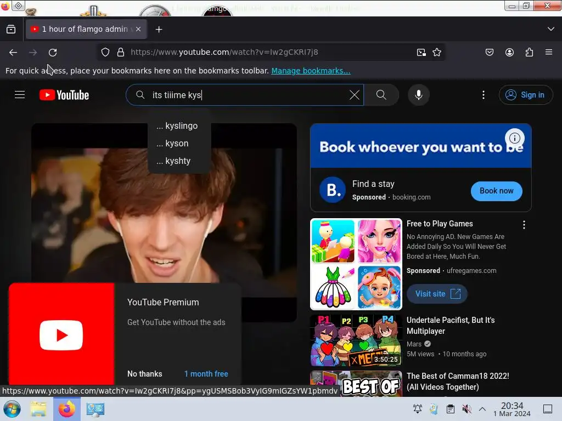The height and width of the screenshot is (421, 562).
Task: Open the clipboard tray icon
Action: pos(451,408)
